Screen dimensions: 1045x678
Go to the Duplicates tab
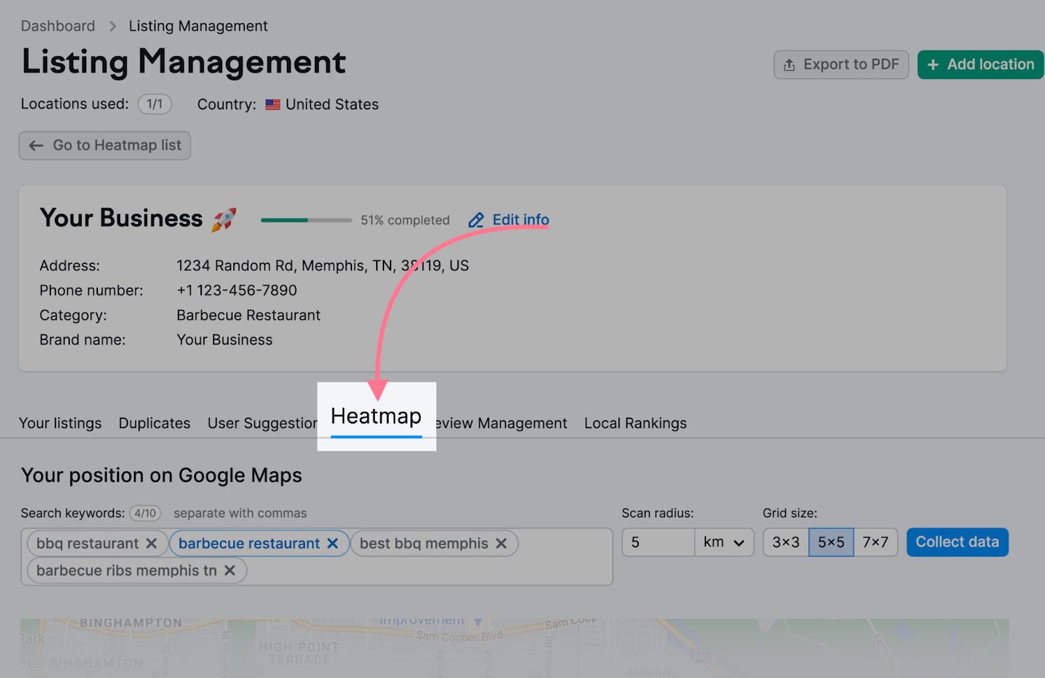(x=154, y=424)
